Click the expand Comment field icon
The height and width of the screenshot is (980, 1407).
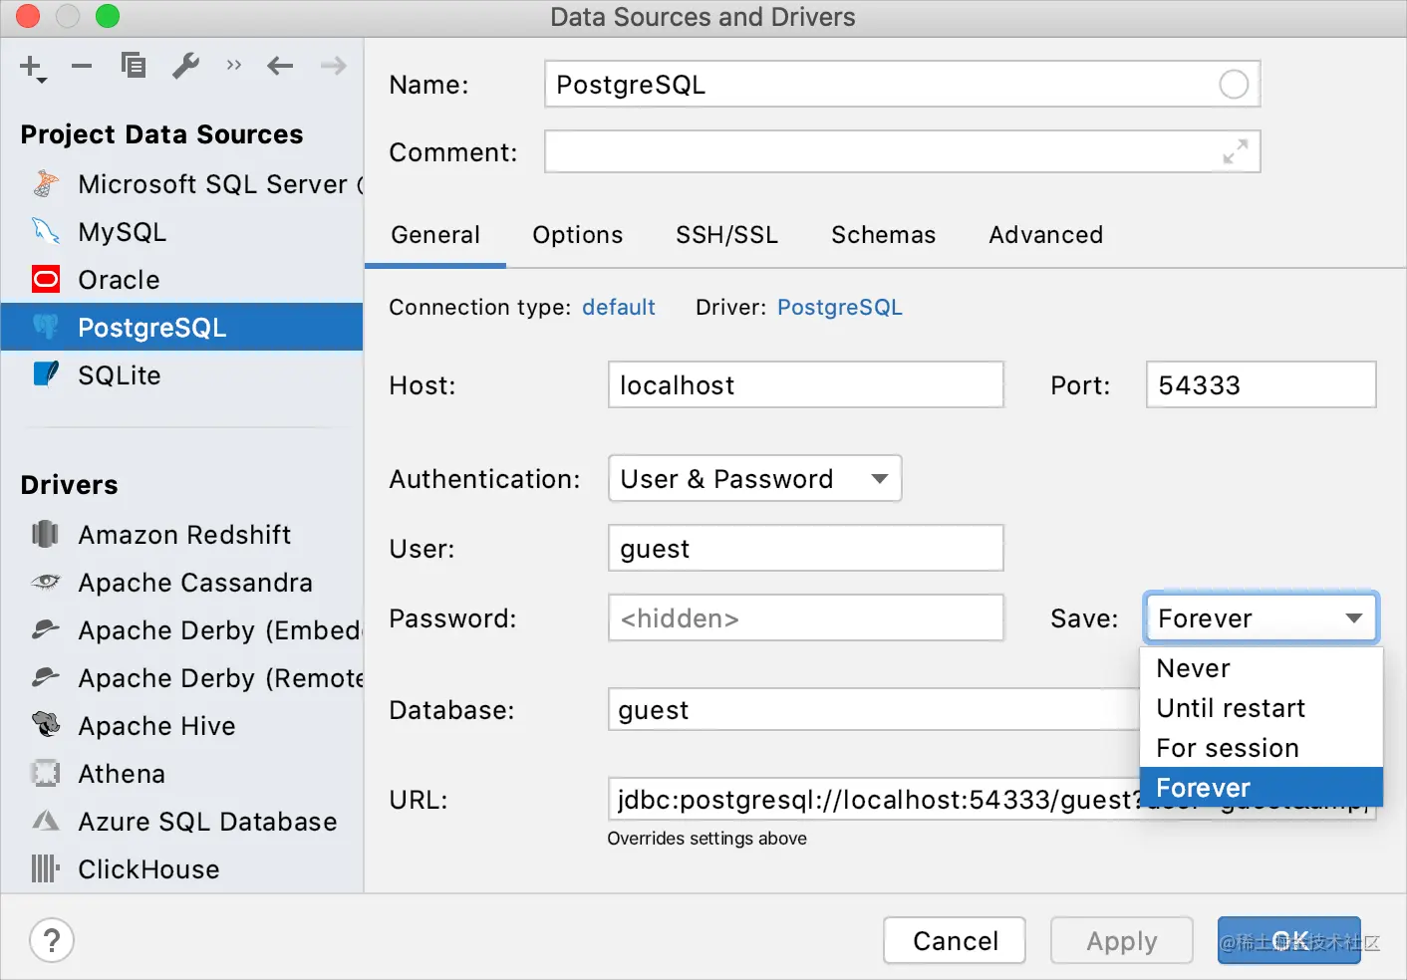[1236, 151]
